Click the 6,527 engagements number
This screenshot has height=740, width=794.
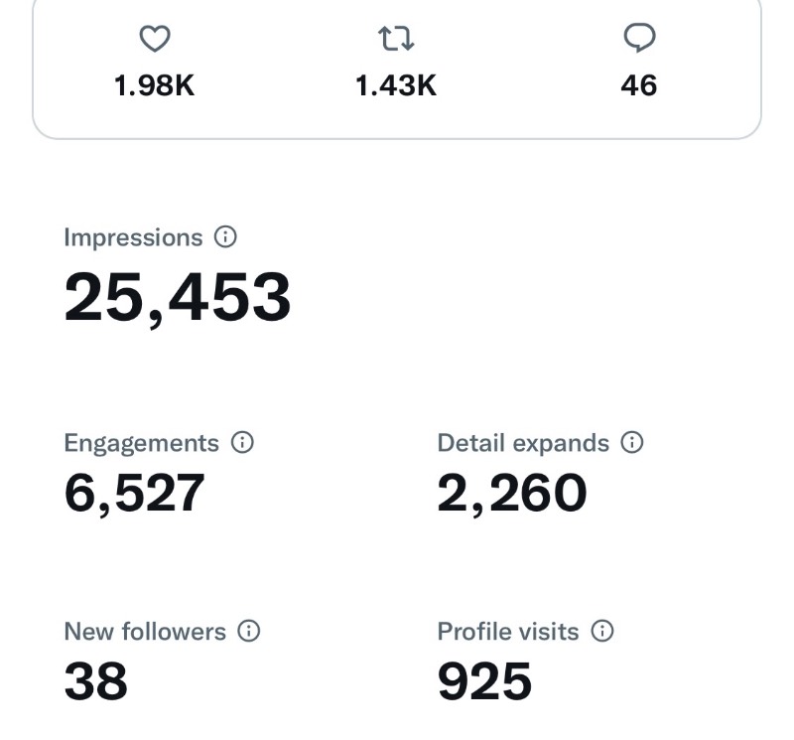(x=134, y=493)
